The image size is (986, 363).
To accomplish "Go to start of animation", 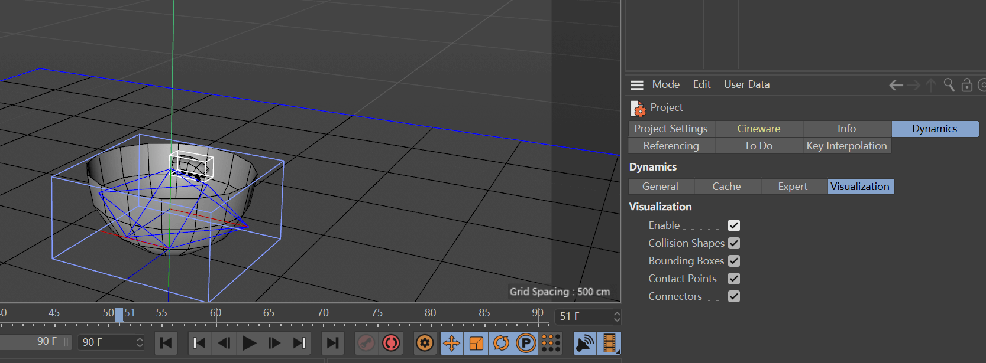I will coord(166,343).
